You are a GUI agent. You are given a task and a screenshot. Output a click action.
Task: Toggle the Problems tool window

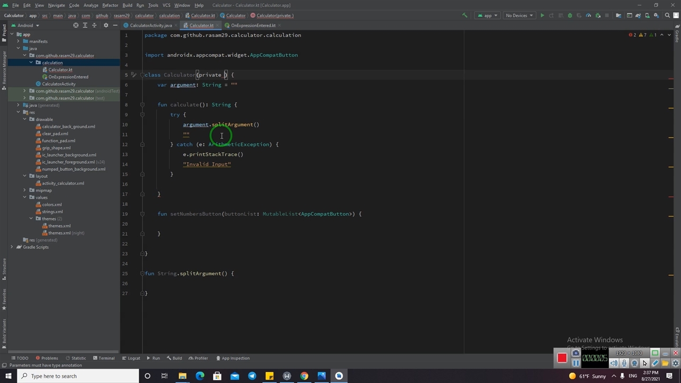(46, 358)
